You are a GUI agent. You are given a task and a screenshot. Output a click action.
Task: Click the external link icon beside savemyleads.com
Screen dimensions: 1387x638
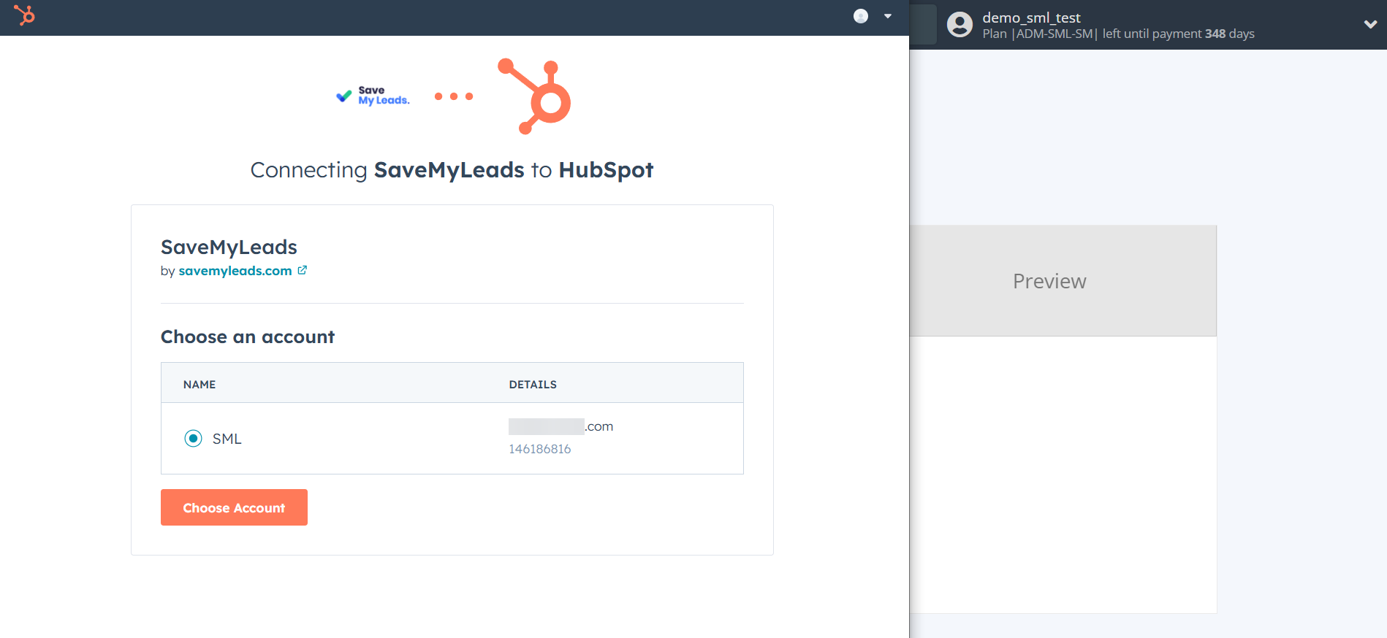303,270
